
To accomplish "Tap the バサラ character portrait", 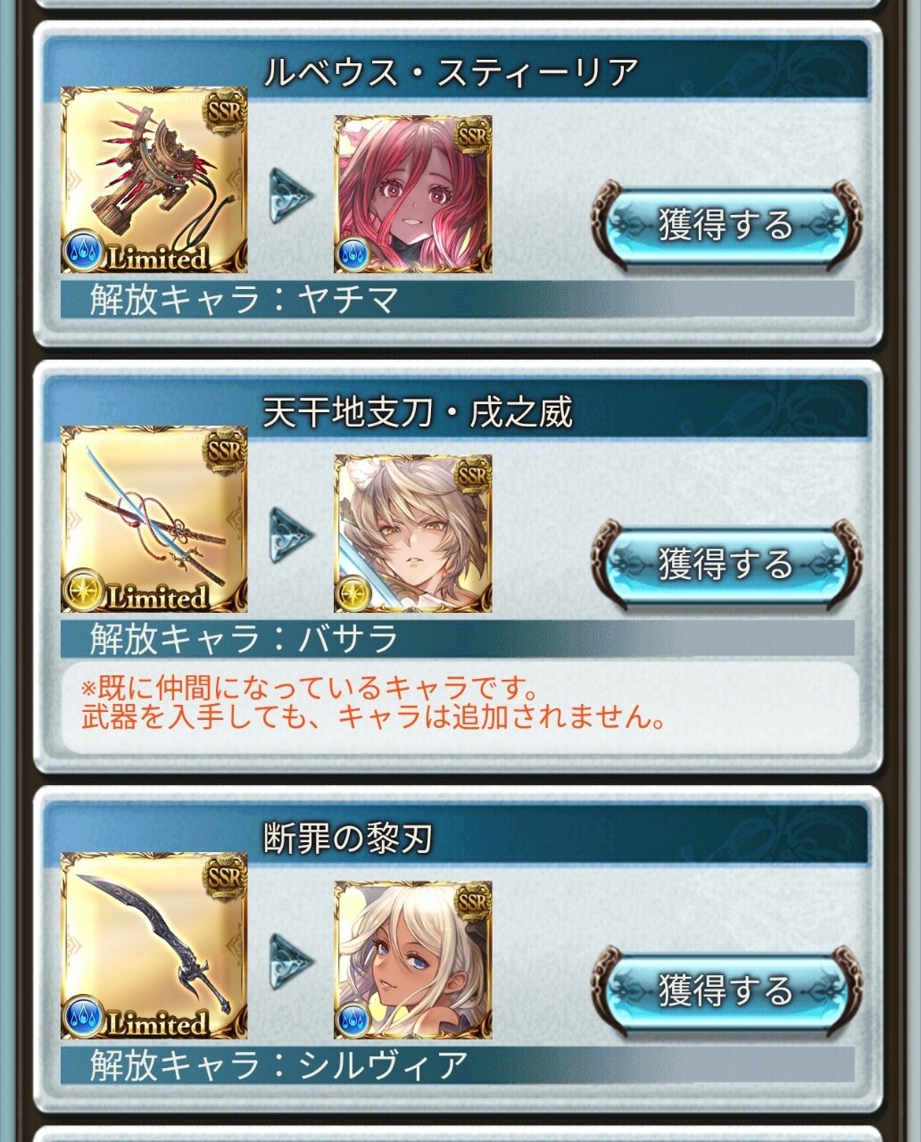I will pyautogui.click(x=413, y=534).
